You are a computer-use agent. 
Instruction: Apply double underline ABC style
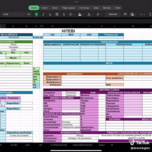point(57,14)
